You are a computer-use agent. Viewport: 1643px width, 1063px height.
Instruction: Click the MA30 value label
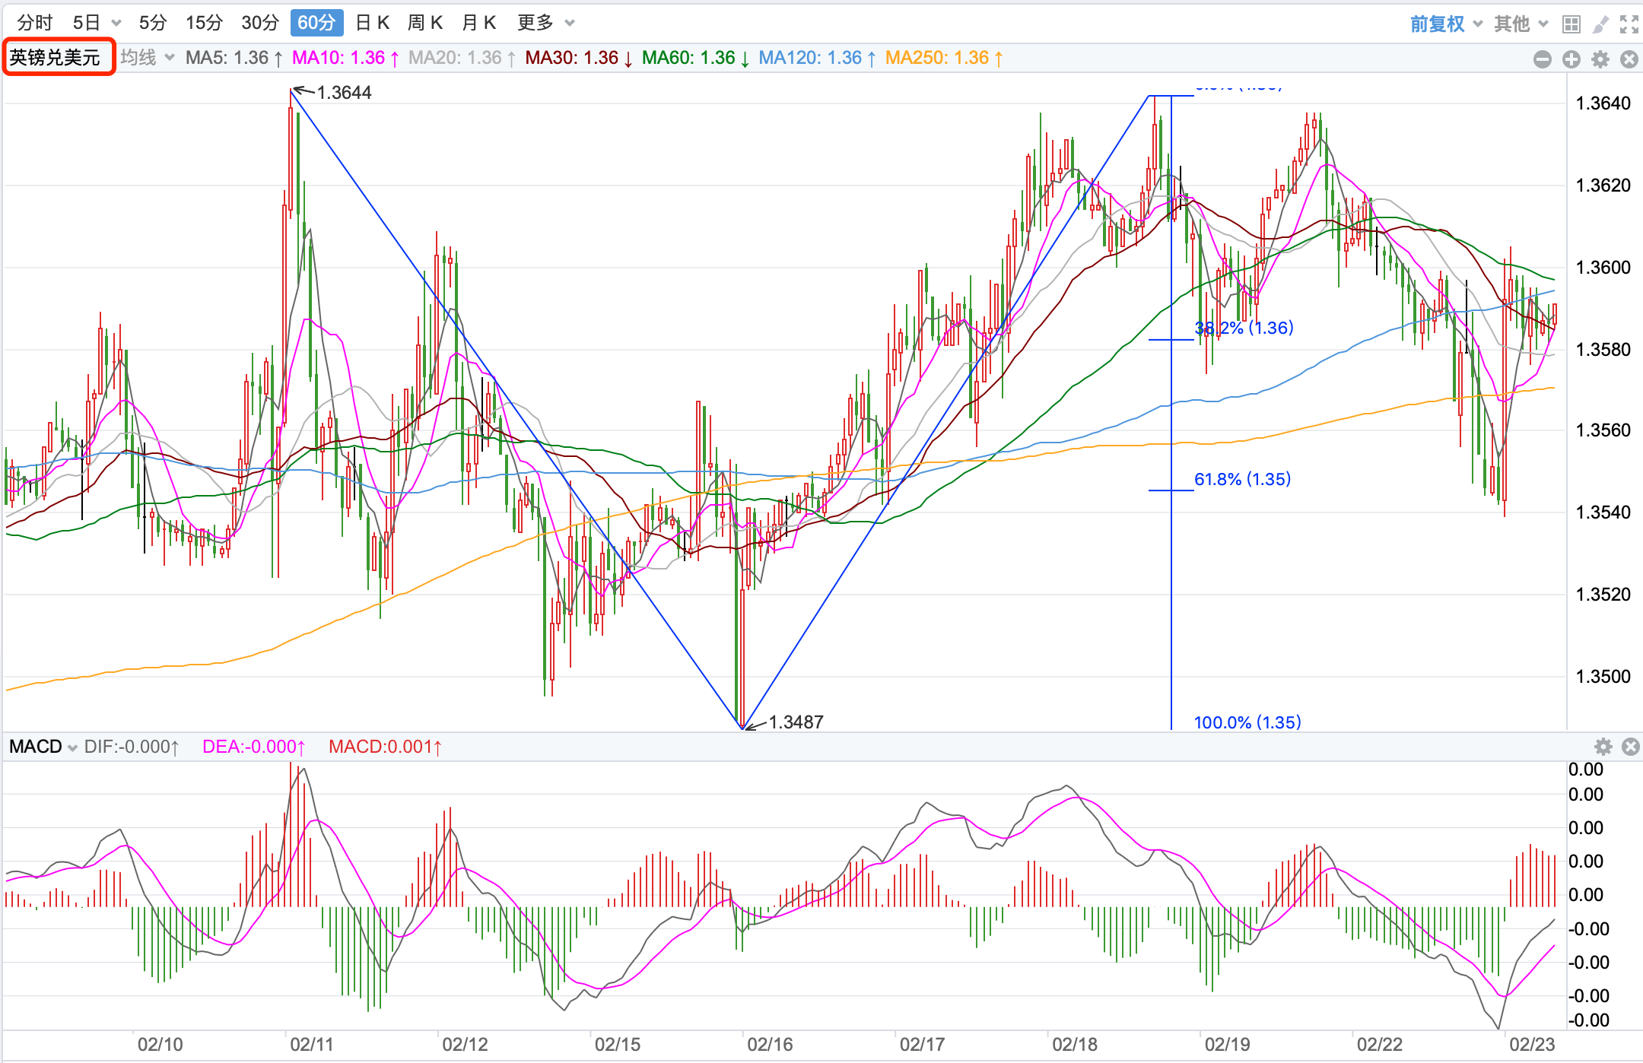(579, 58)
